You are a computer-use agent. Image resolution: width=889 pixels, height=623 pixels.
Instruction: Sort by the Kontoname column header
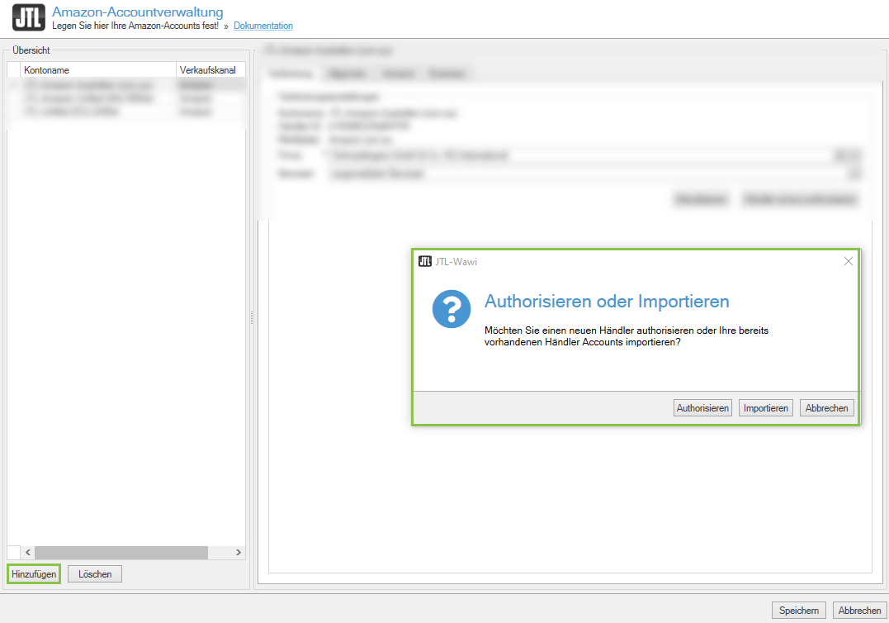[x=98, y=70]
